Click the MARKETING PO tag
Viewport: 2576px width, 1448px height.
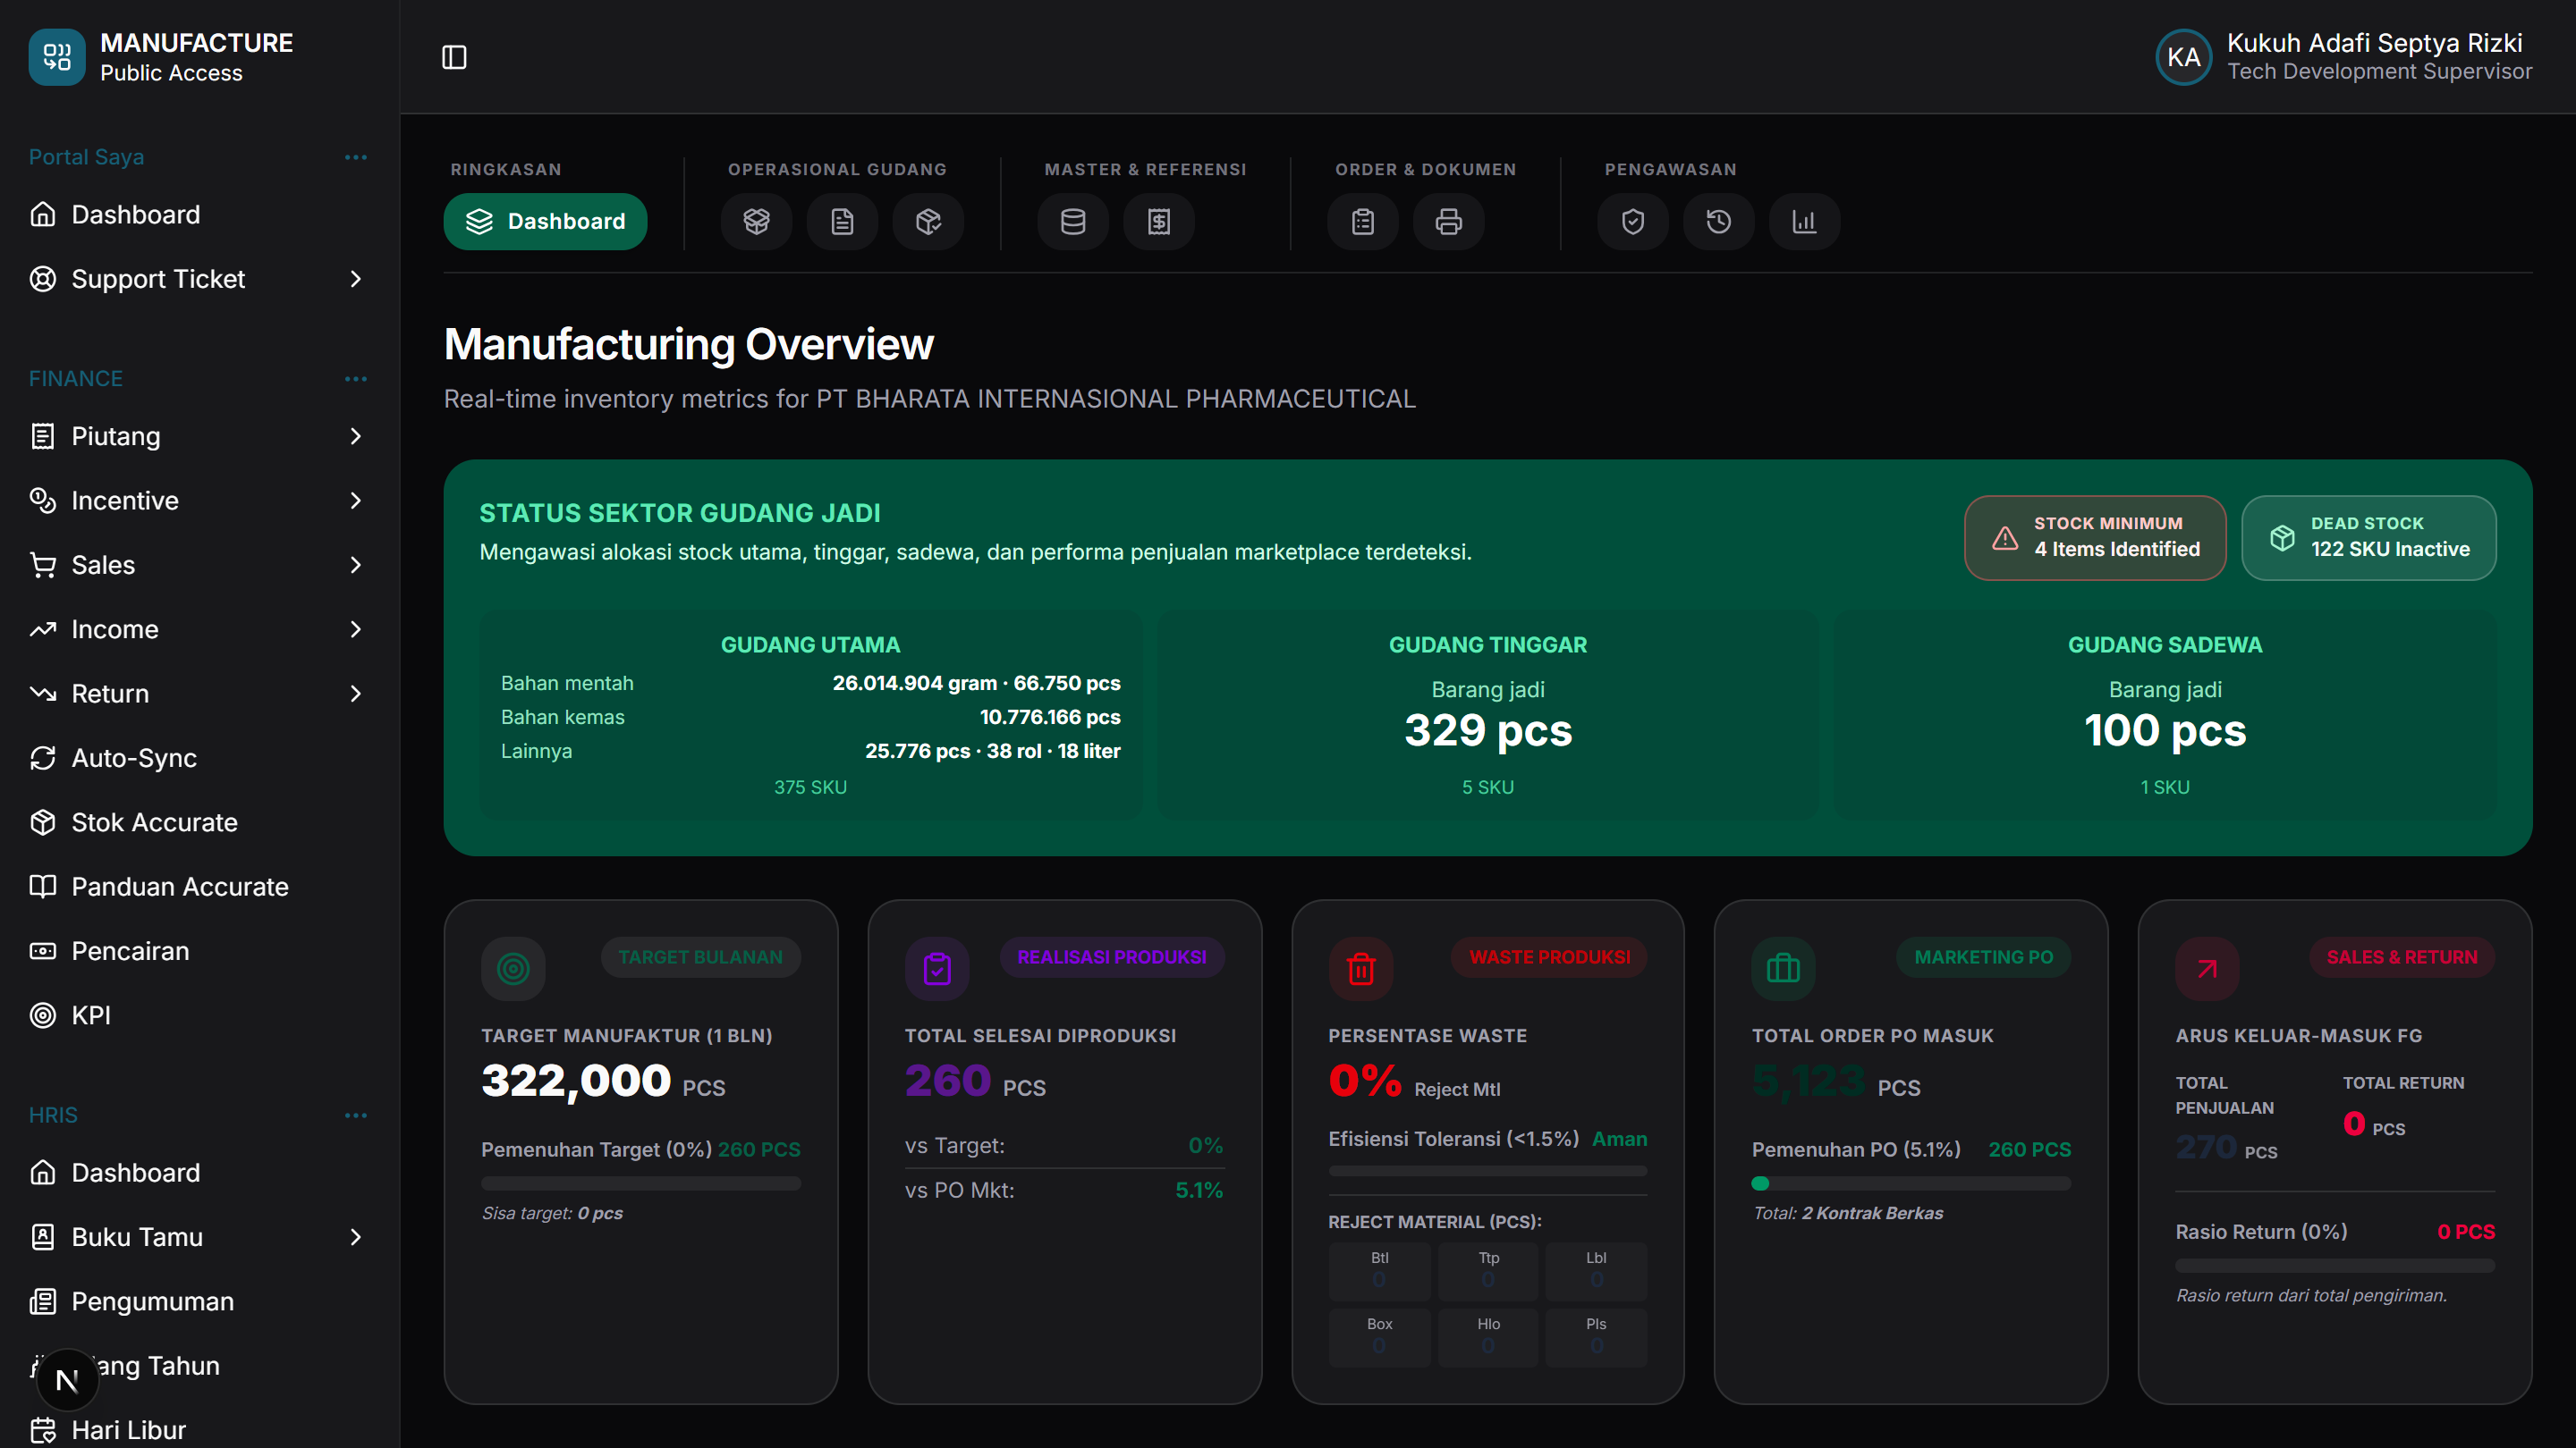(1983, 956)
